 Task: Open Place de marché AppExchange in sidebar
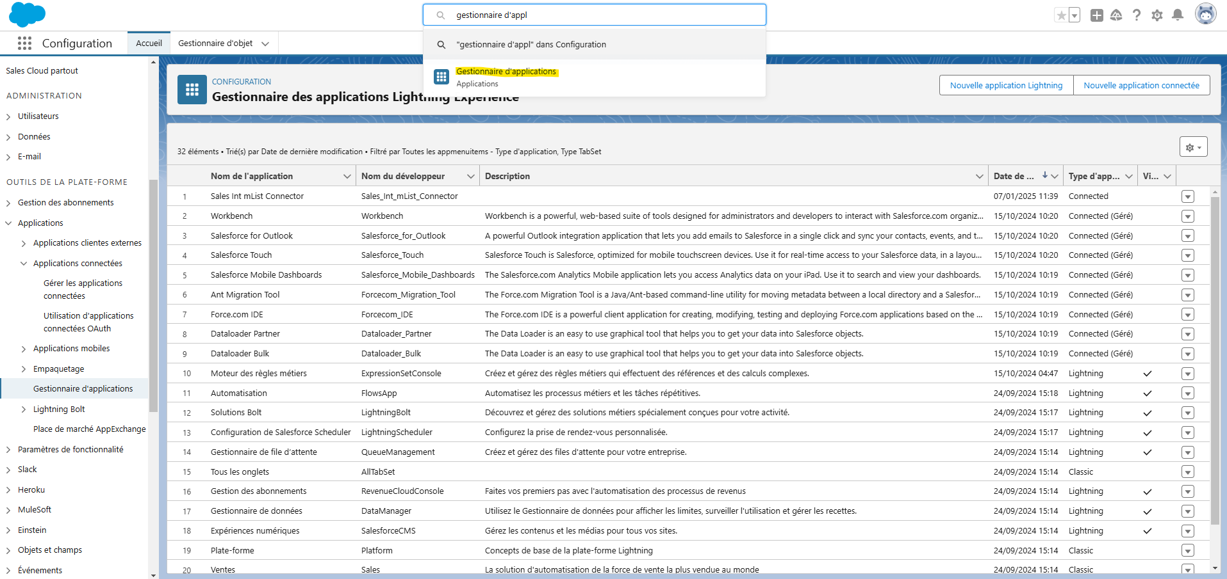point(90,429)
